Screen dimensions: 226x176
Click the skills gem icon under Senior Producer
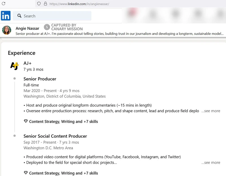[26, 121]
